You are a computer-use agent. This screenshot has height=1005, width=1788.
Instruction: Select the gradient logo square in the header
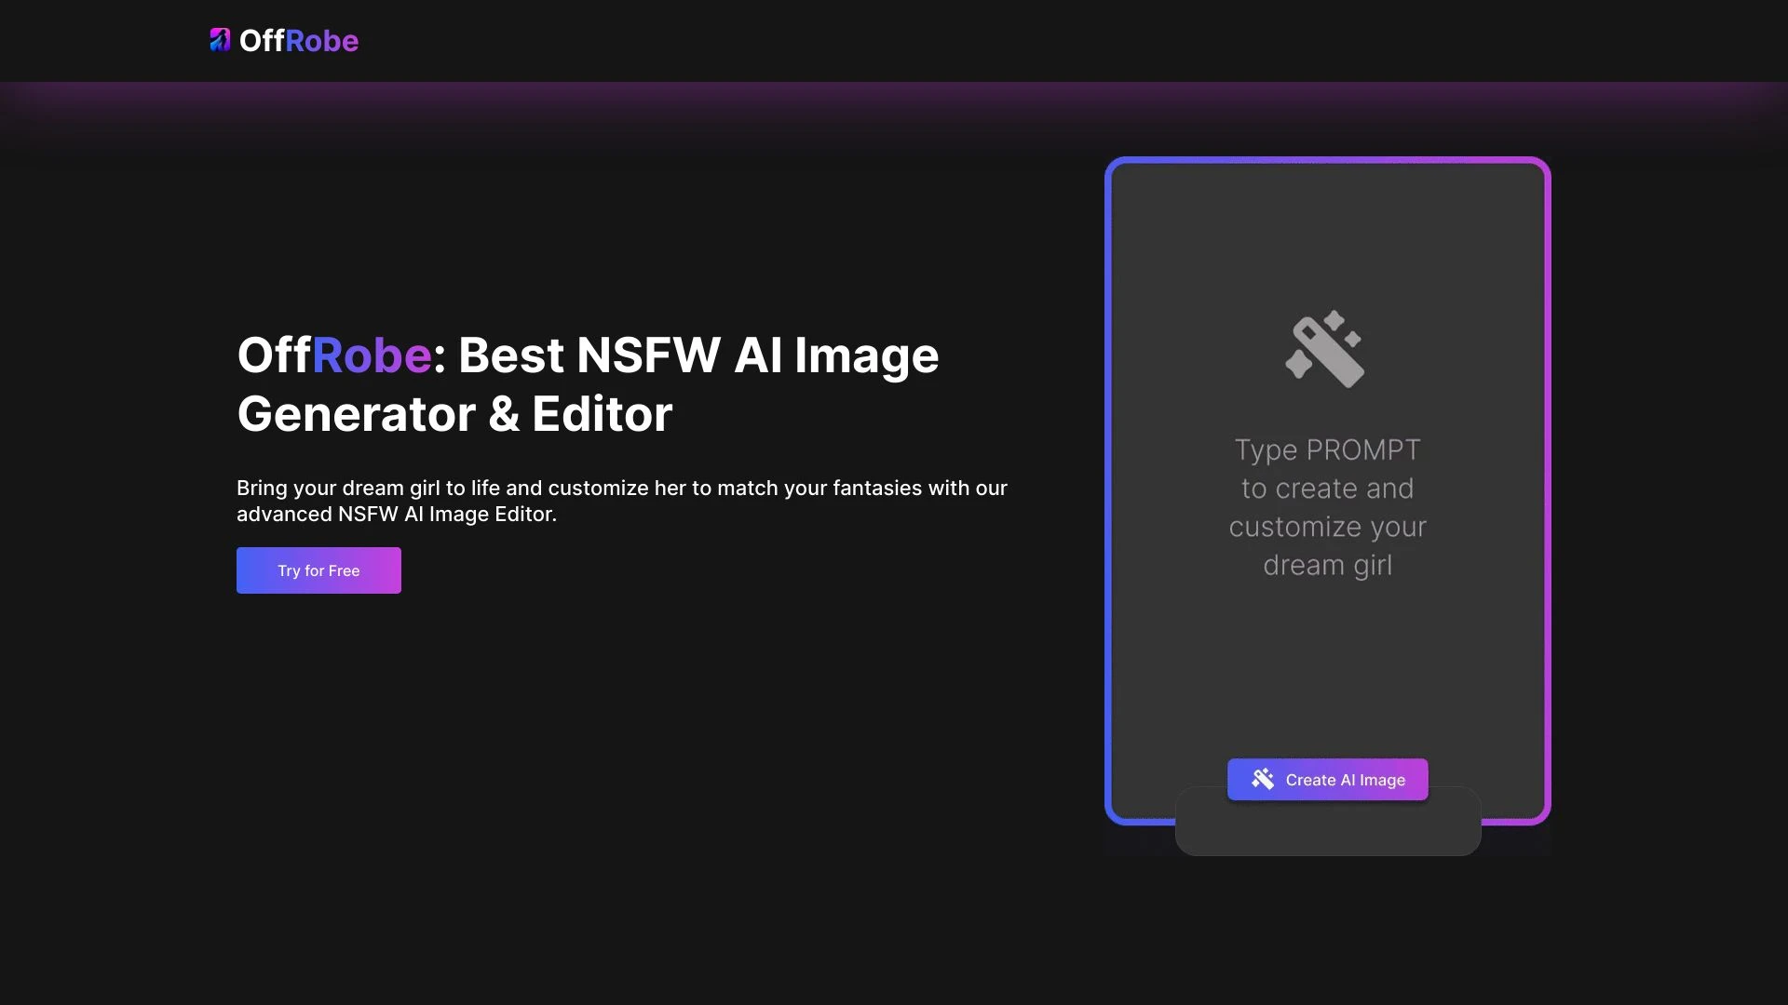coord(220,40)
